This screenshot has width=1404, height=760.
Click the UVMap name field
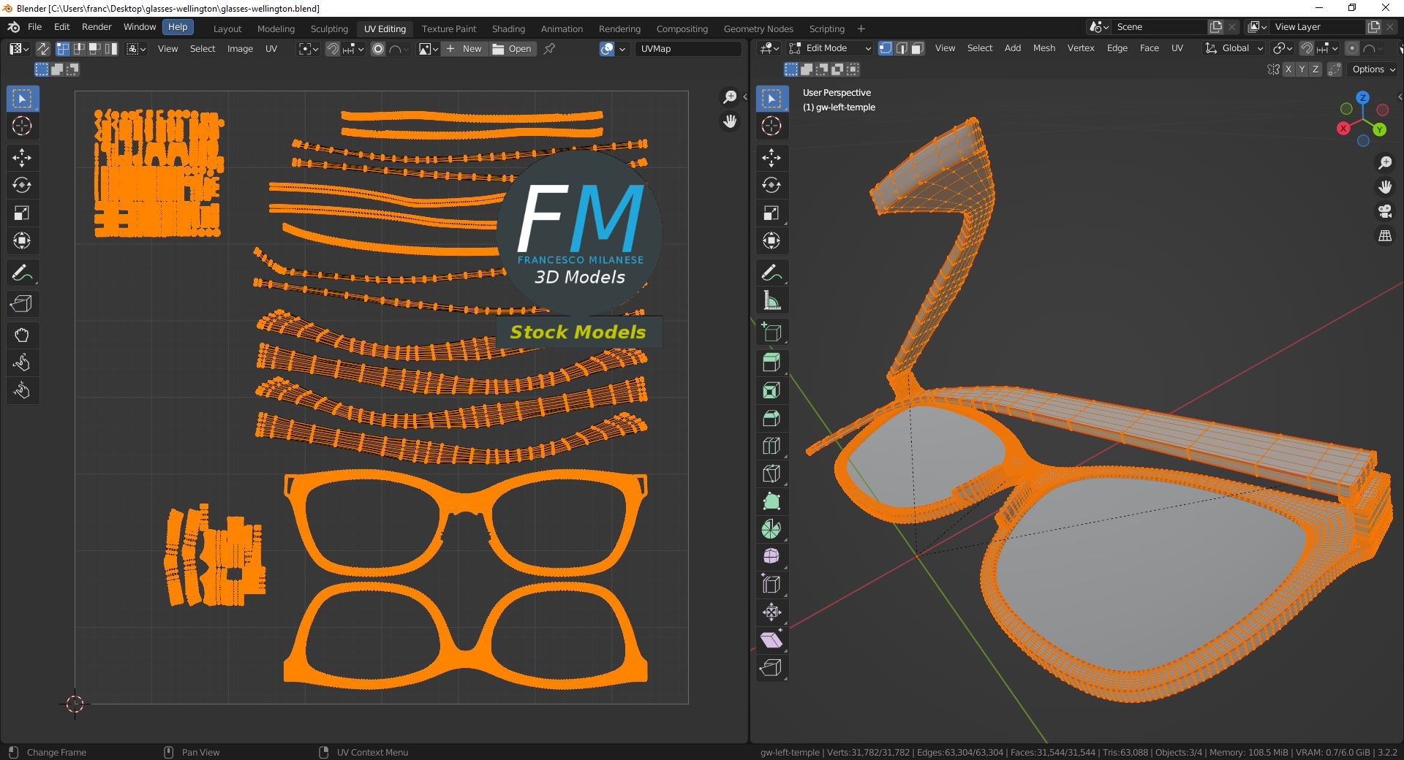tap(687, 49)
